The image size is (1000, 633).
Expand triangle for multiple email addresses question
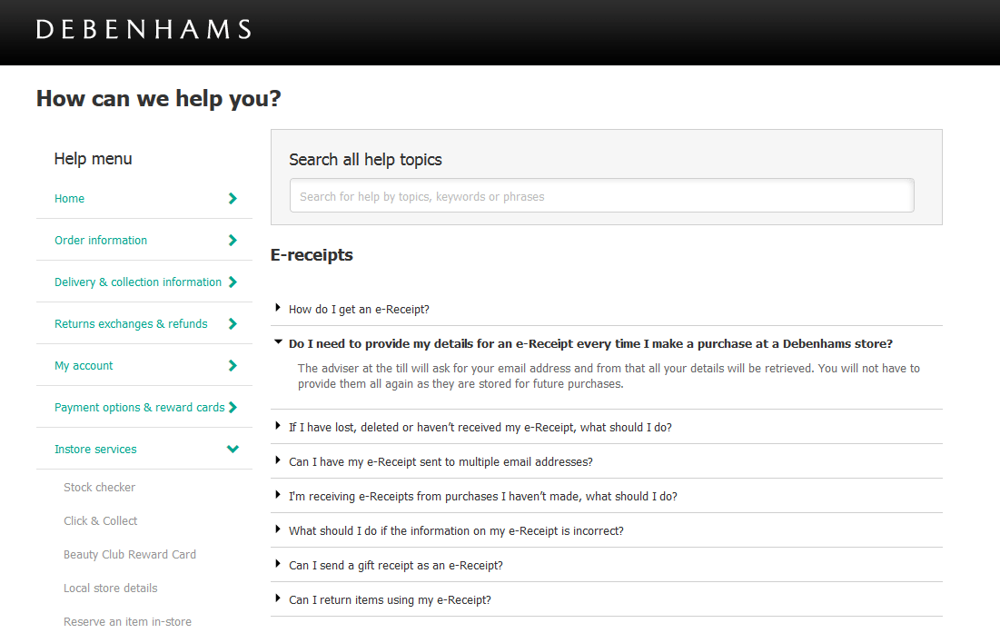(277, 460)
